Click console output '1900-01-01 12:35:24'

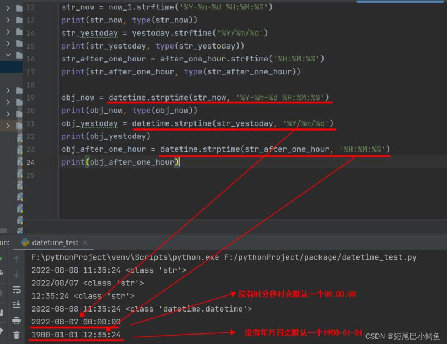click(76, 335)
